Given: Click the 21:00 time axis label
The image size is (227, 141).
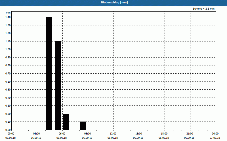Looking at the screenshot, I should [190, 134].
